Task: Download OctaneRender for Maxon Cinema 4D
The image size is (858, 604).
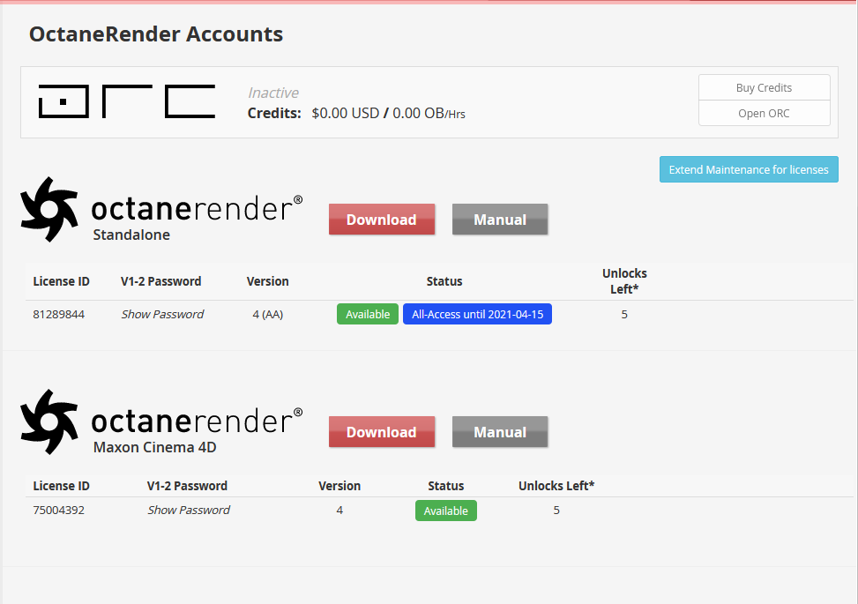Action: pyautogui.click(x=382, y=432)
